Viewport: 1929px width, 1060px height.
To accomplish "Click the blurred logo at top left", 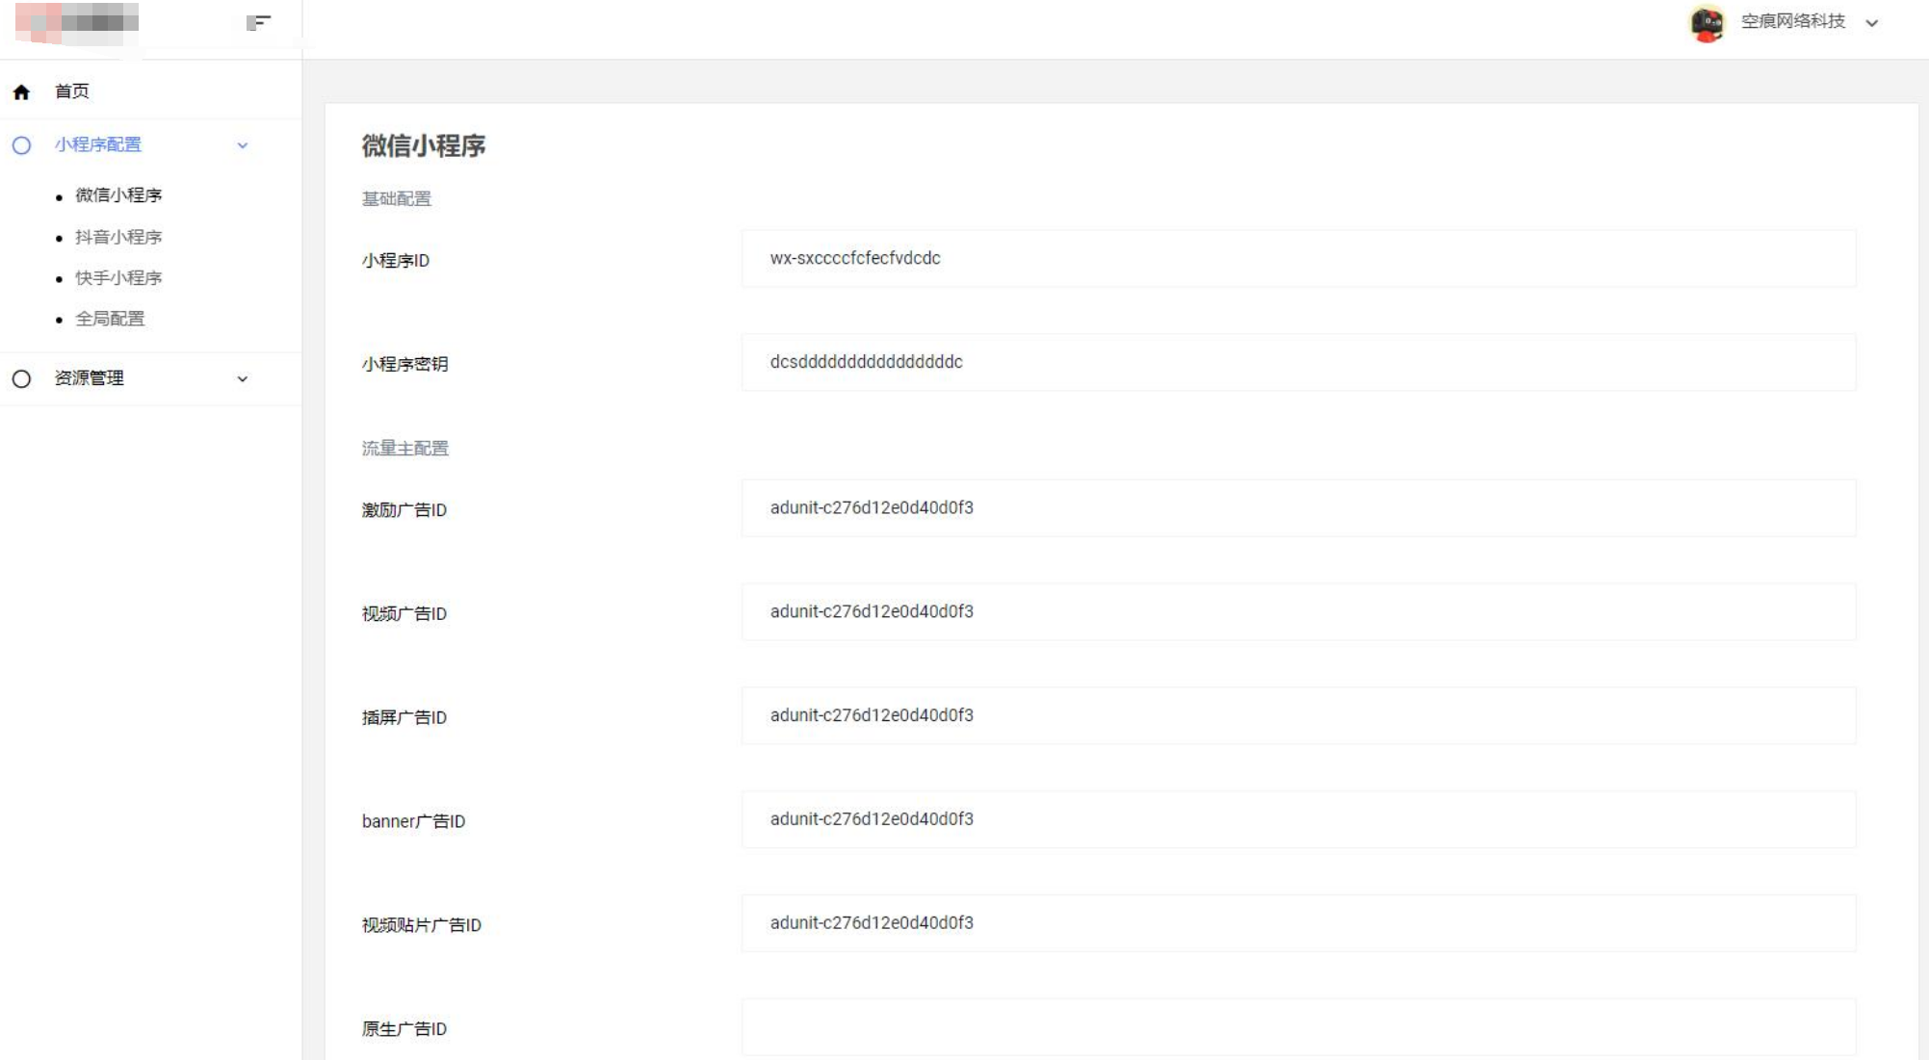I will 77,22.
